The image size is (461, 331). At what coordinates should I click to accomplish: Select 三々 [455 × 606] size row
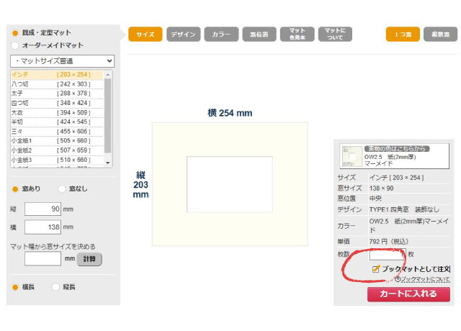coord(57,131)
